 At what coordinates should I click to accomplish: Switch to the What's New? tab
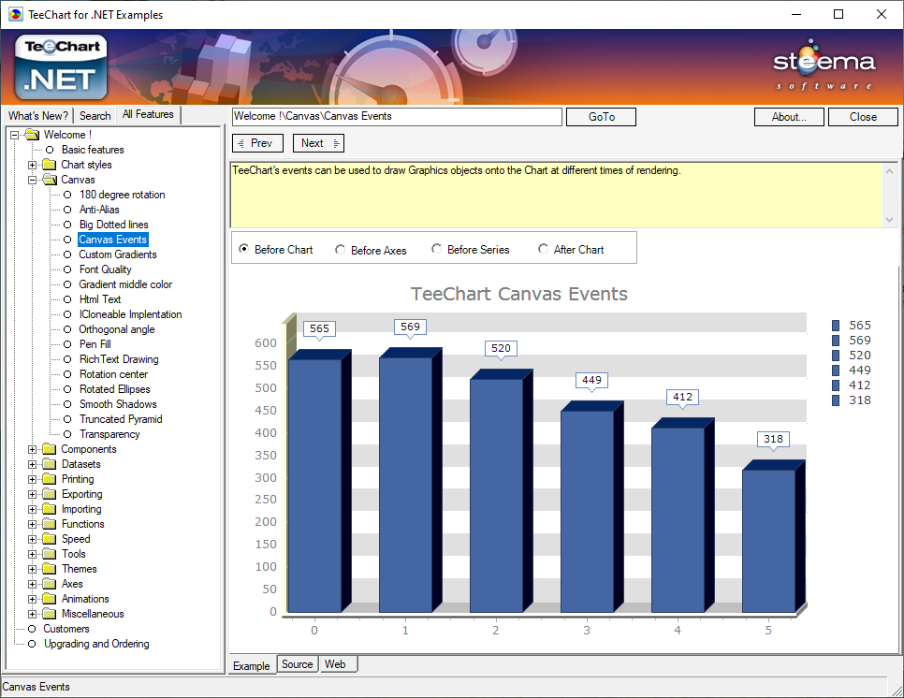coord(38,116)
